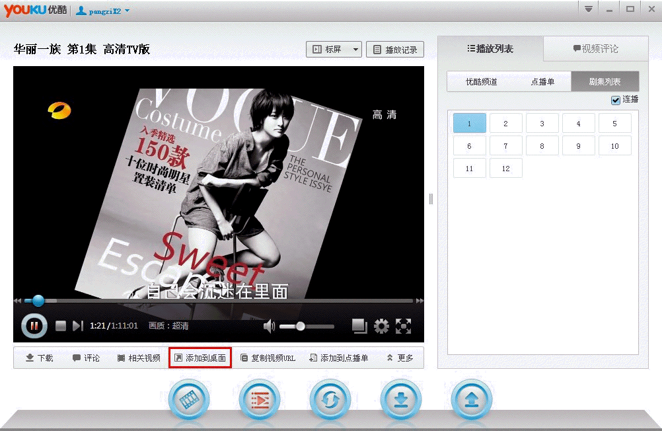Click the round upload arrow icon

tap(471, 400)
